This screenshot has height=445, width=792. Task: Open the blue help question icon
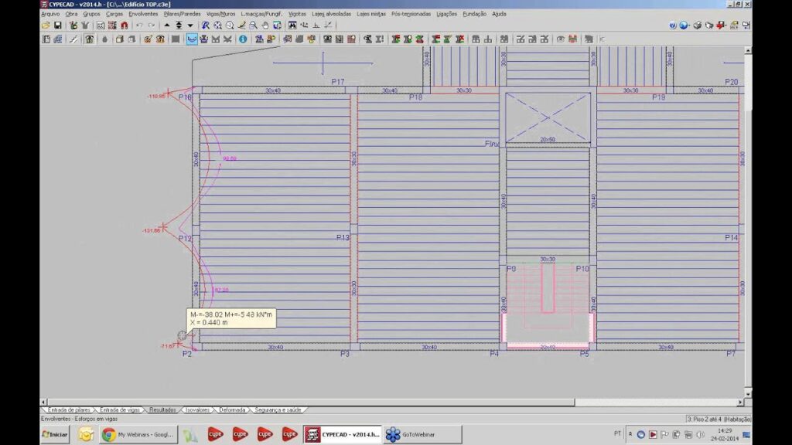pos(673,25)
